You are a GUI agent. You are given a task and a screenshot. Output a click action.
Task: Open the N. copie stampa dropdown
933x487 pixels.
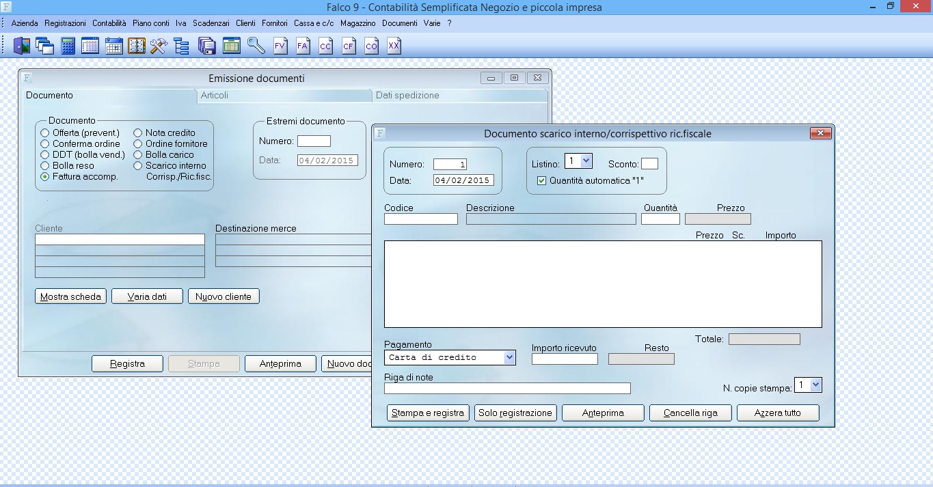[x=815, y=385]
